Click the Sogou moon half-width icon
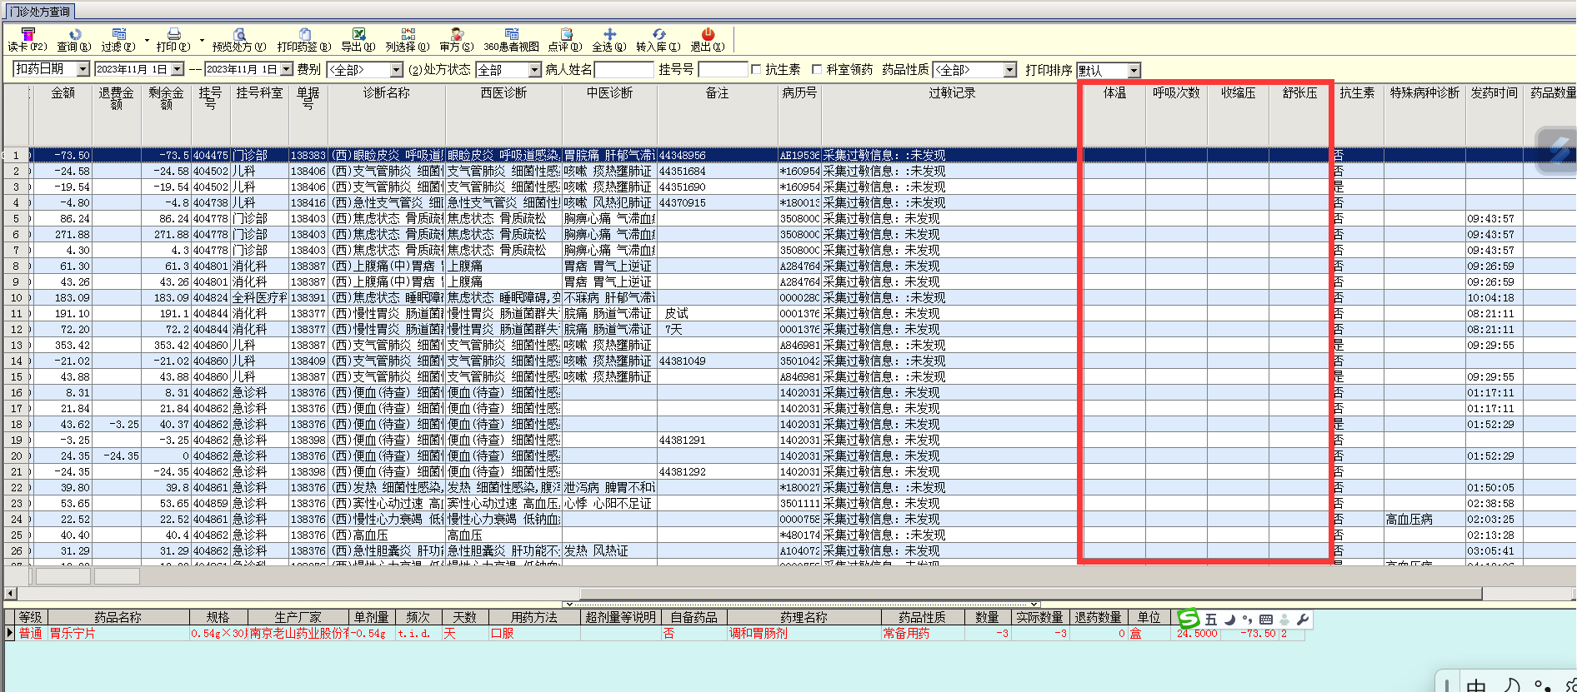 [x=1229, y=620]
